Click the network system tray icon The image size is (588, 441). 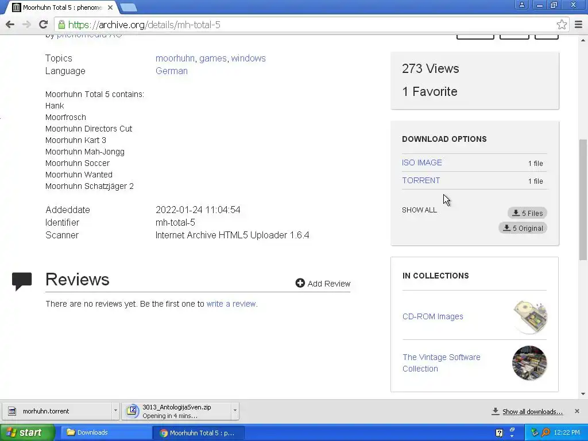535,433
